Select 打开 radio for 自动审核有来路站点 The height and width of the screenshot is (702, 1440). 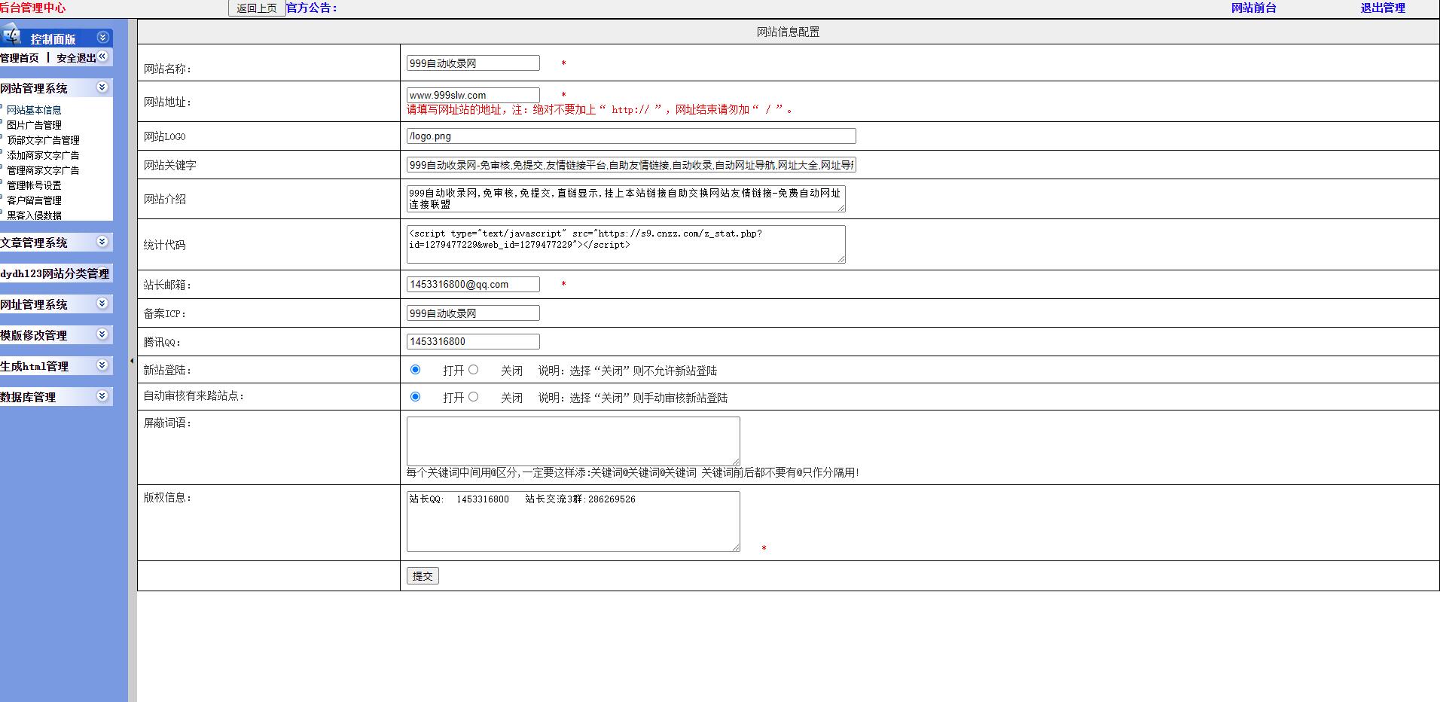[x=415, y=397]
